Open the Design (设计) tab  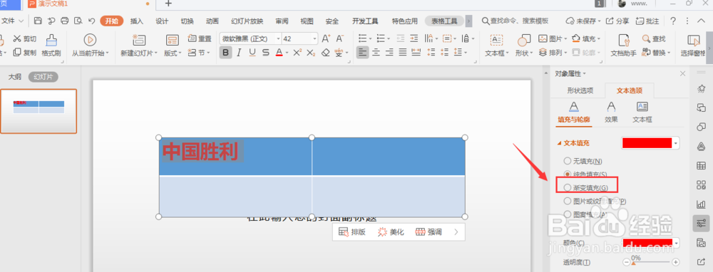pos(162,21)
